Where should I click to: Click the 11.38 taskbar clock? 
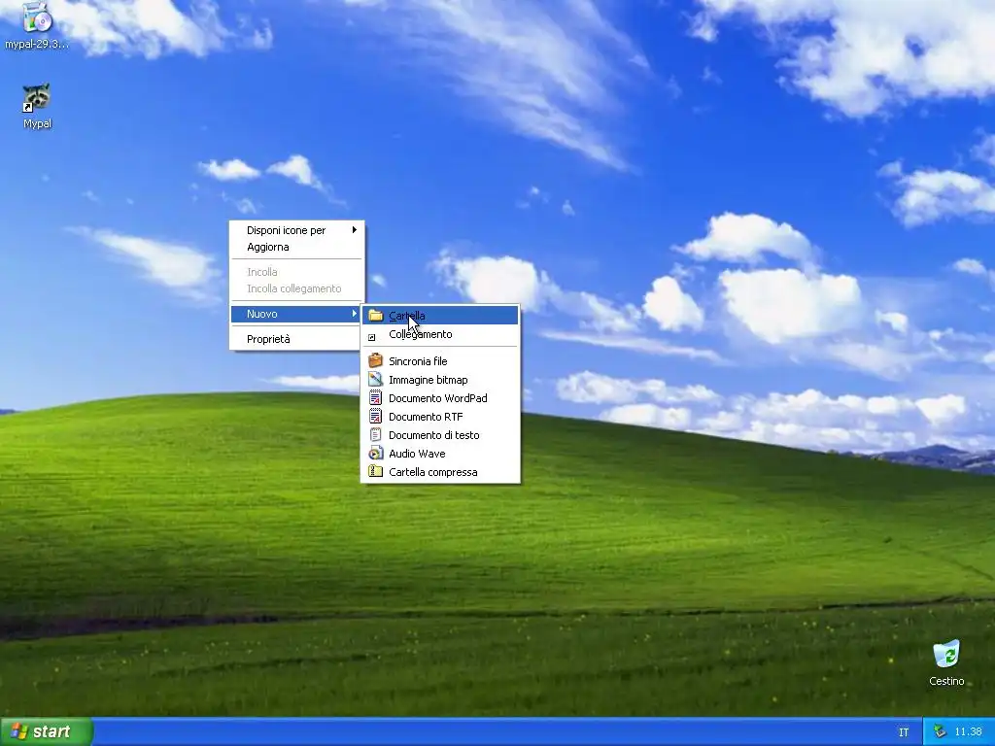pyautogui.click(x=968, y=732)
